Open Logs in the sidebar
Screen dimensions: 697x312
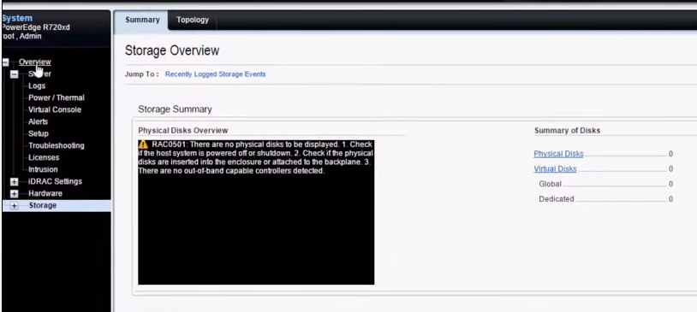pos(37,85)
